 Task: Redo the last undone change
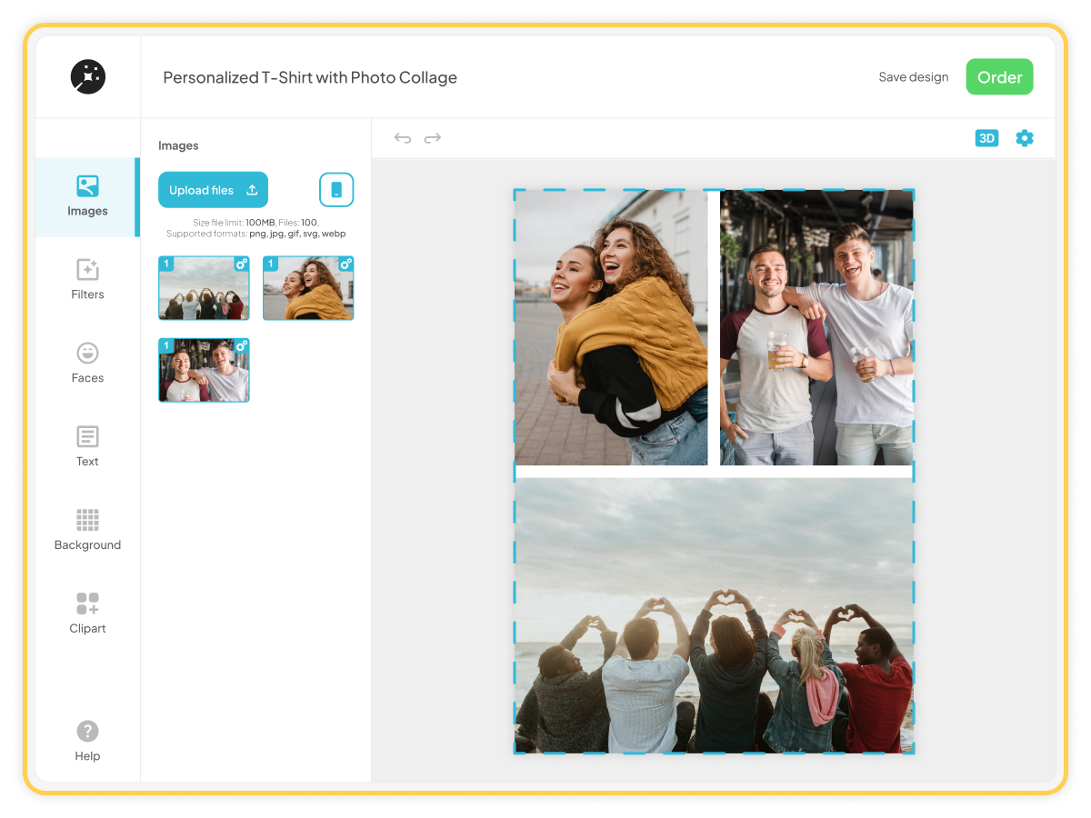(433, 138)
